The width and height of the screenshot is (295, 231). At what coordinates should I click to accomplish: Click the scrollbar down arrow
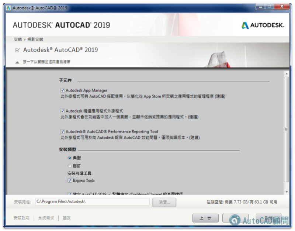tap(287, 192)
